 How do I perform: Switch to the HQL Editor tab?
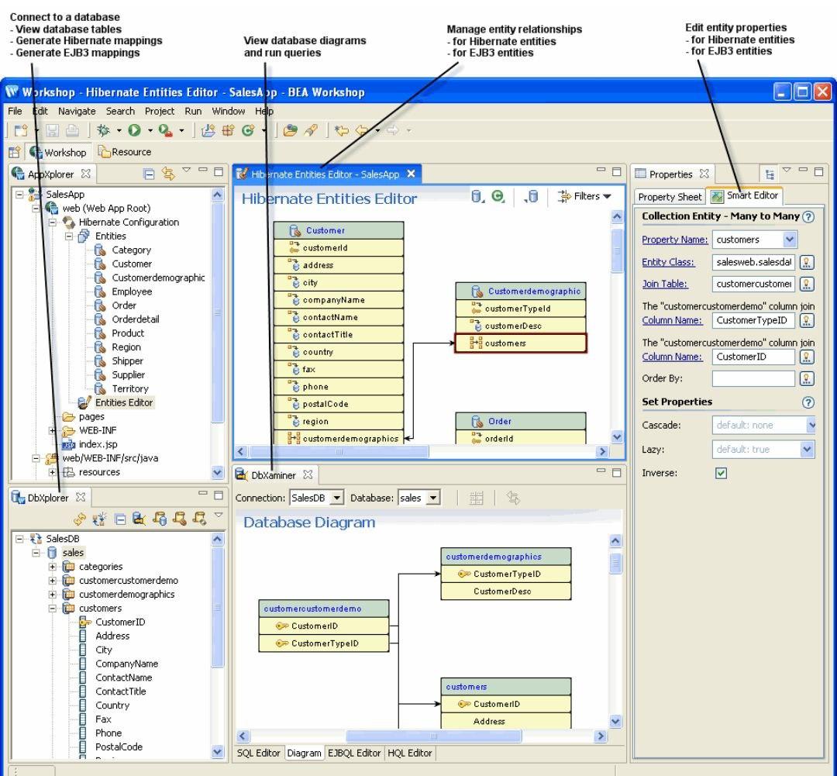pyautogui.click(x=409, y=753)
